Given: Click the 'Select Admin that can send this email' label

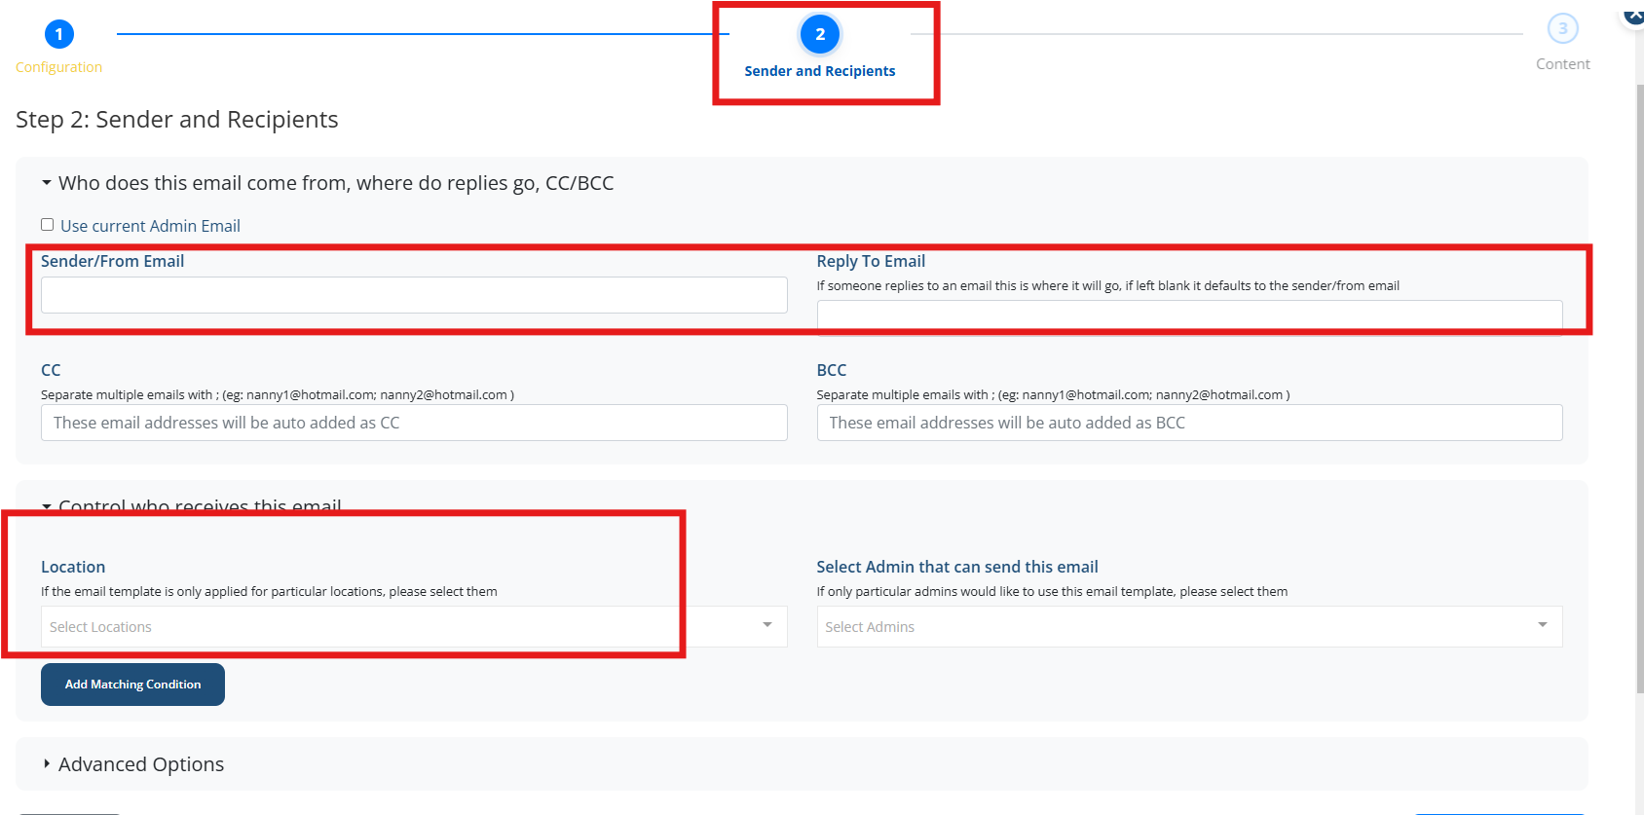Looking at the screenshot, I should coord(957,567).
